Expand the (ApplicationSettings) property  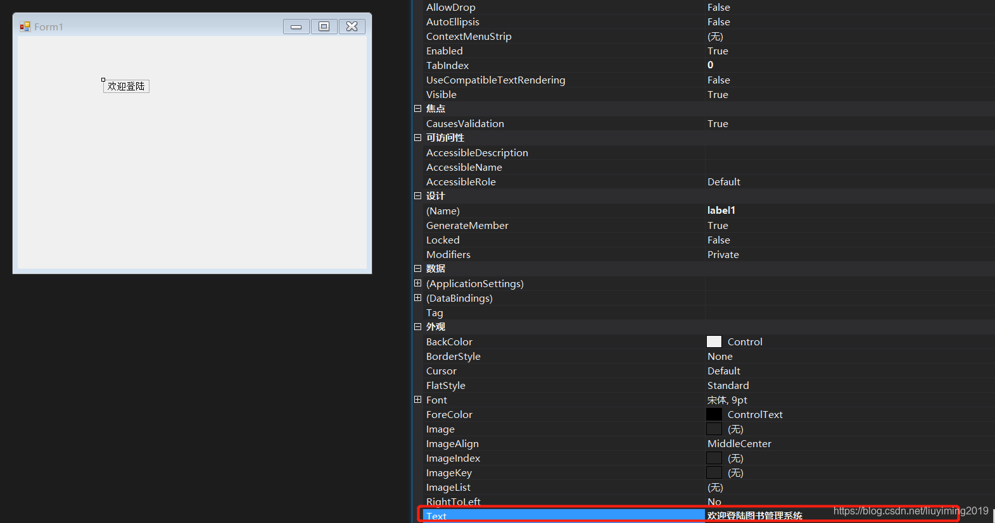coord(417,283)
